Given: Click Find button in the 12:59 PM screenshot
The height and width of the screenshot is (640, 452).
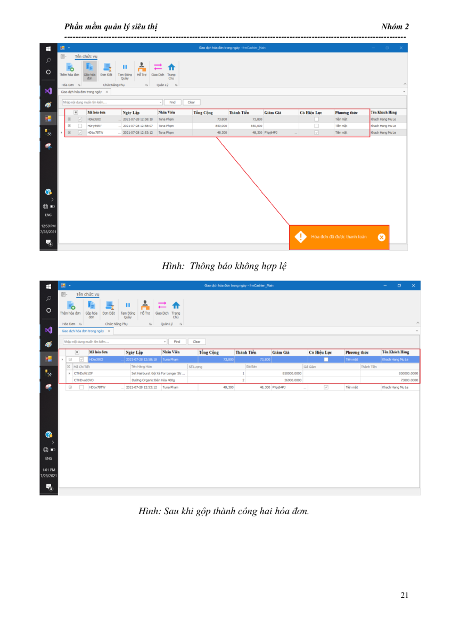Looking at the screenshot, I should [172, 102].
